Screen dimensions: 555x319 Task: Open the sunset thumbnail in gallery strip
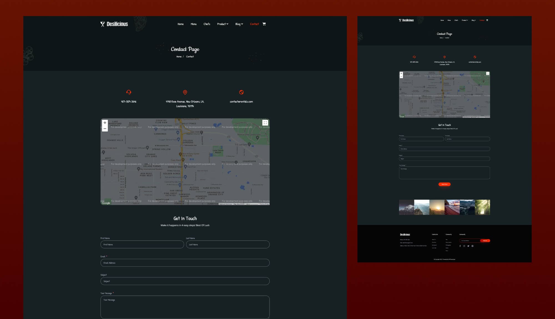pyautogui.click(x=437, y=207)
